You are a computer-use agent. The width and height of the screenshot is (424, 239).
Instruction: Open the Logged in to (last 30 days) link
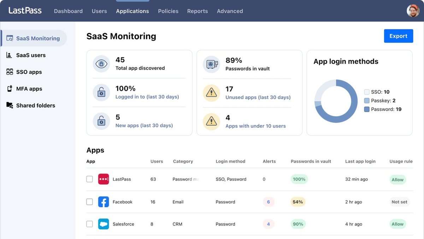point(147,97)
